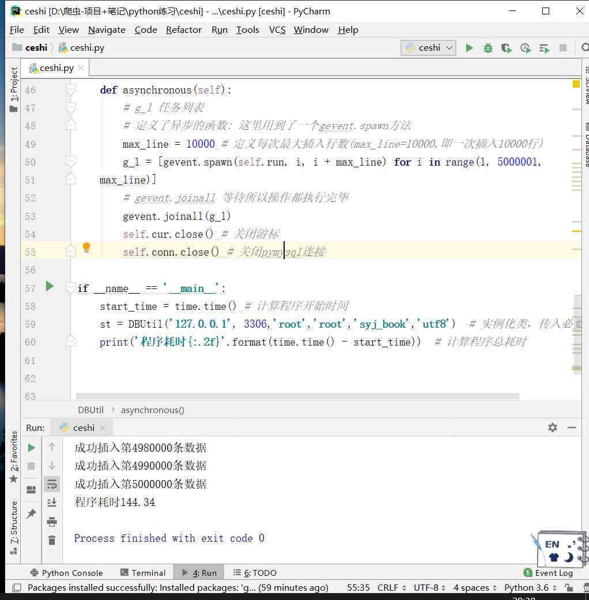
Task: Click the '程序耗时144.34' output line
Action: pyautogui.click(x=115, y=502)
